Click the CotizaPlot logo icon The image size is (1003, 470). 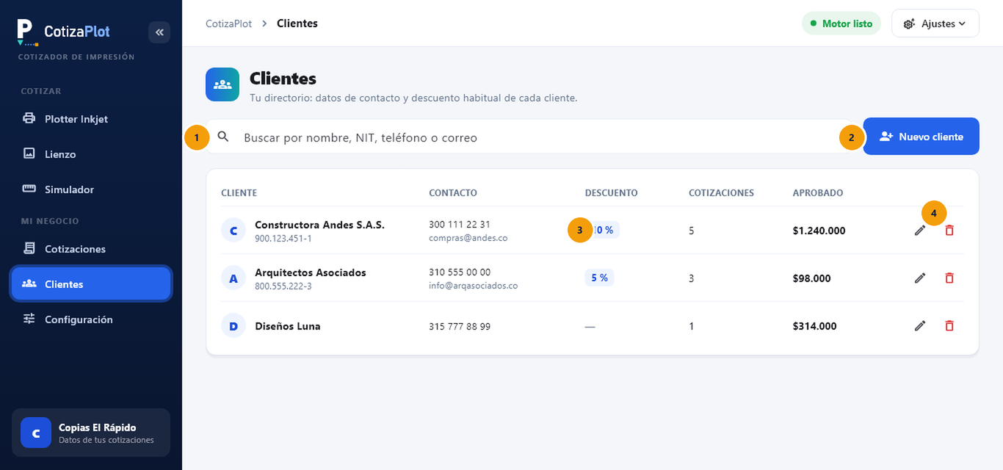tap(27, 32)
